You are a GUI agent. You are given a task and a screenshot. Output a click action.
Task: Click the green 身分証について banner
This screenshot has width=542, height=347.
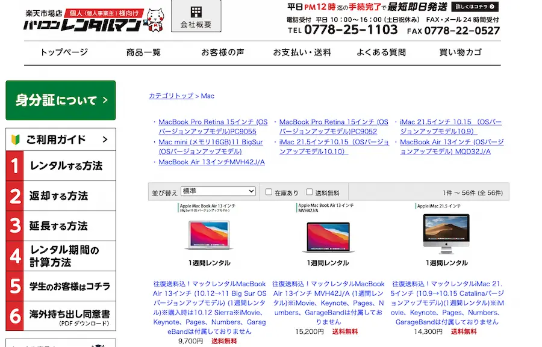point(60,100)
